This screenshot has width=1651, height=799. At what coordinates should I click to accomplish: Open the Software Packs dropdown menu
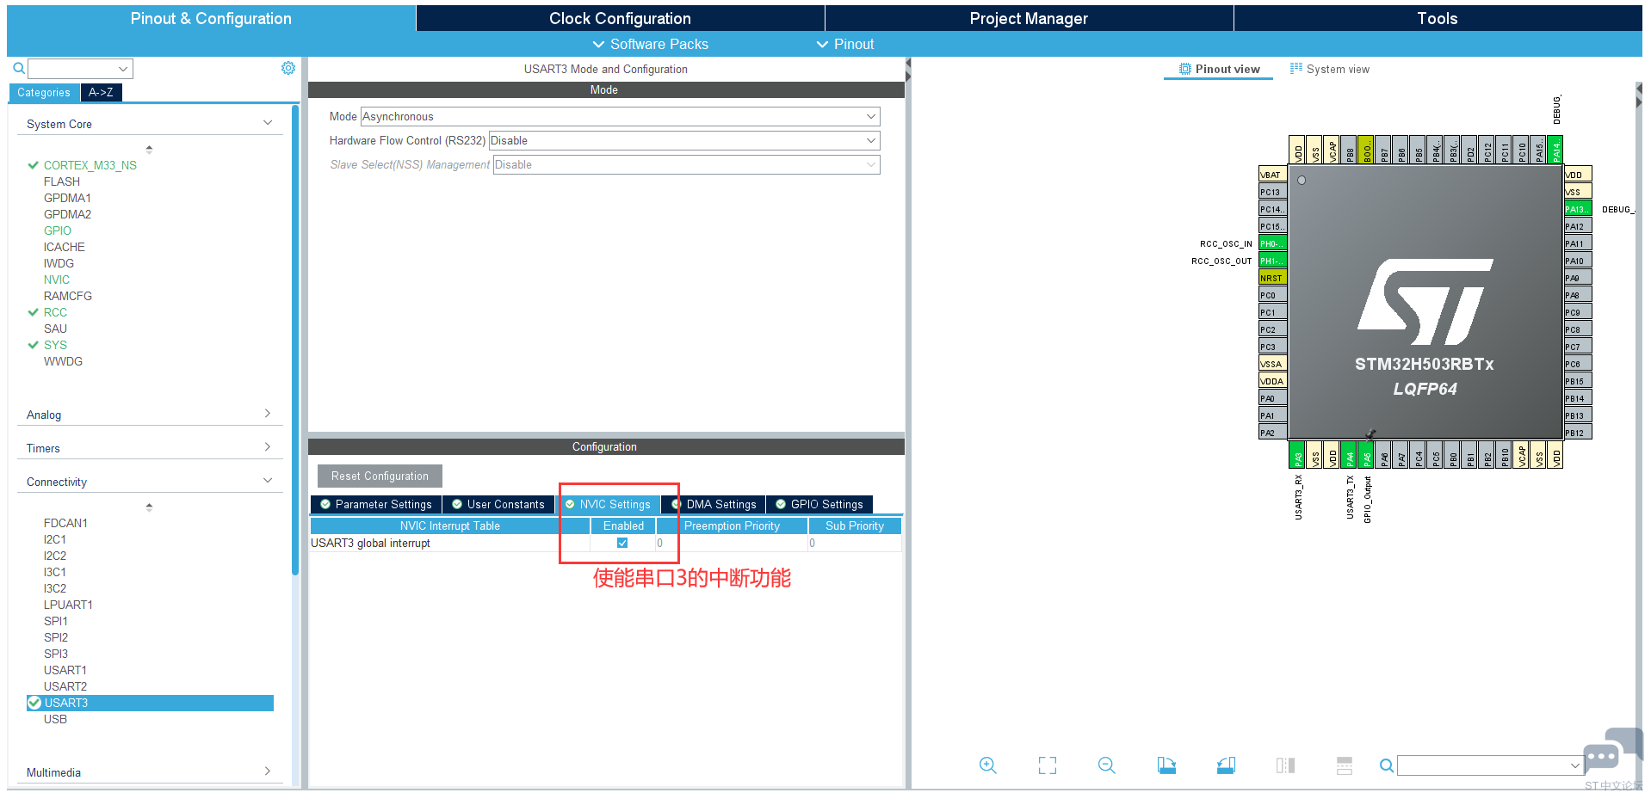(651, 44)
